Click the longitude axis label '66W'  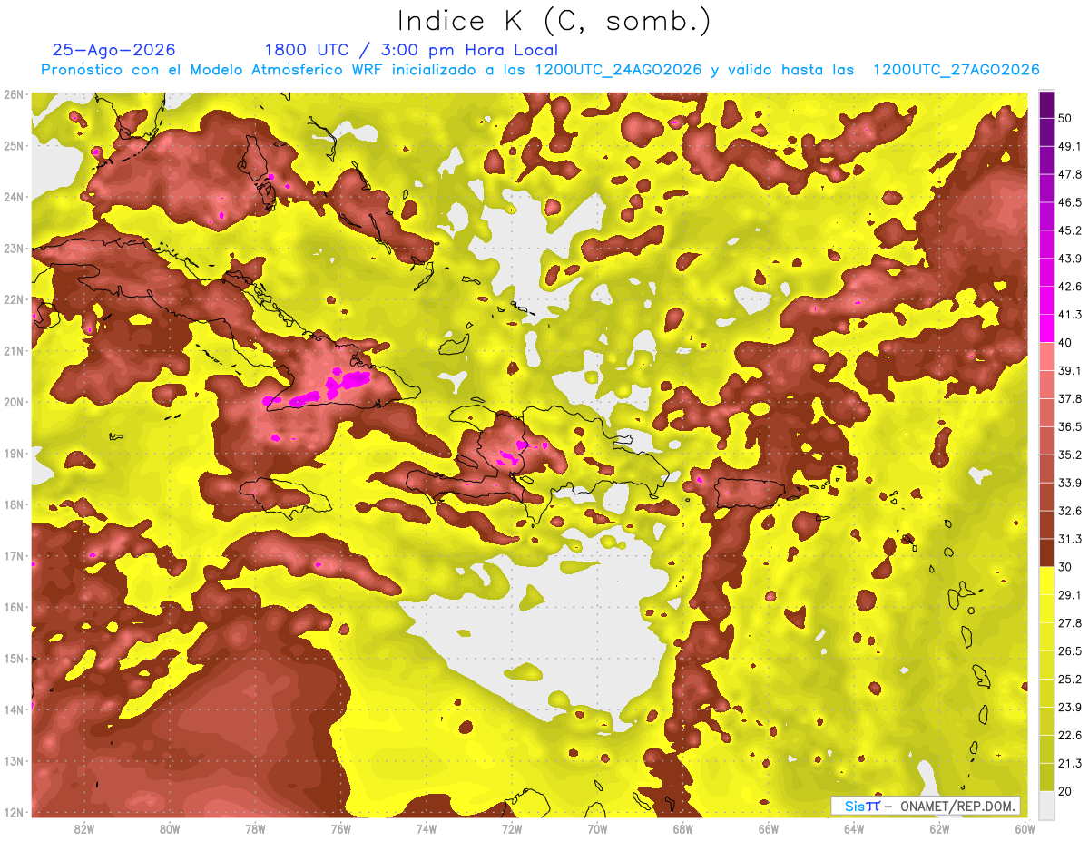768,829
